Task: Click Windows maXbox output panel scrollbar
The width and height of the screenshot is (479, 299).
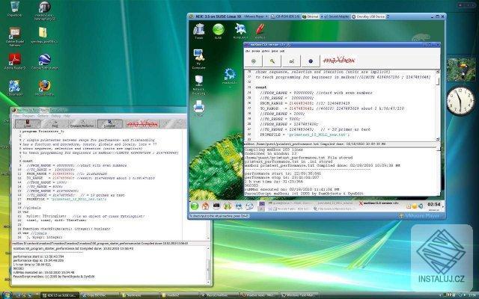Action: pos(209,265)
